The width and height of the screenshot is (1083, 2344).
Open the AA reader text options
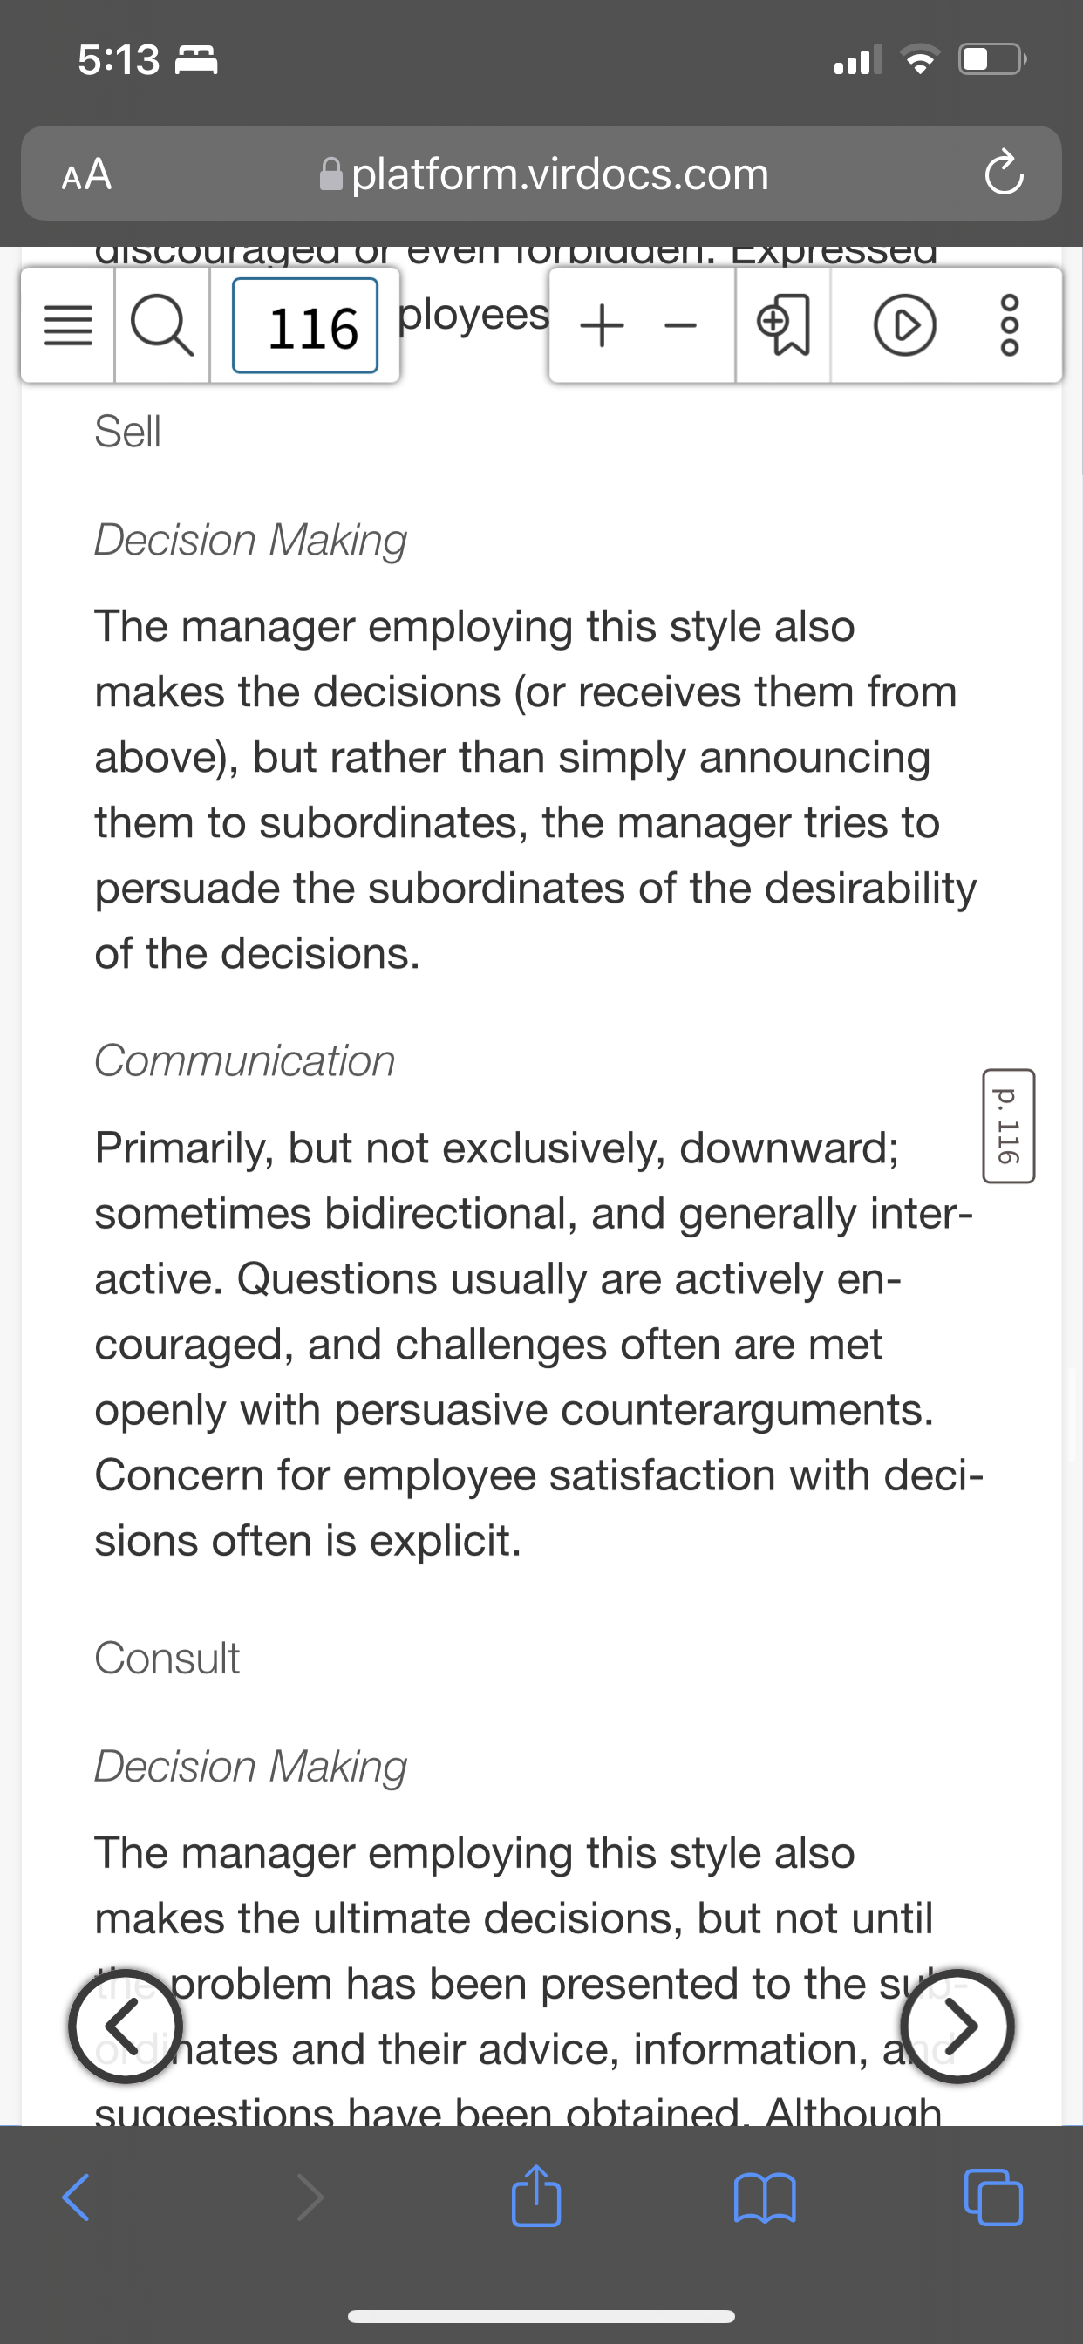click(86, 173)
